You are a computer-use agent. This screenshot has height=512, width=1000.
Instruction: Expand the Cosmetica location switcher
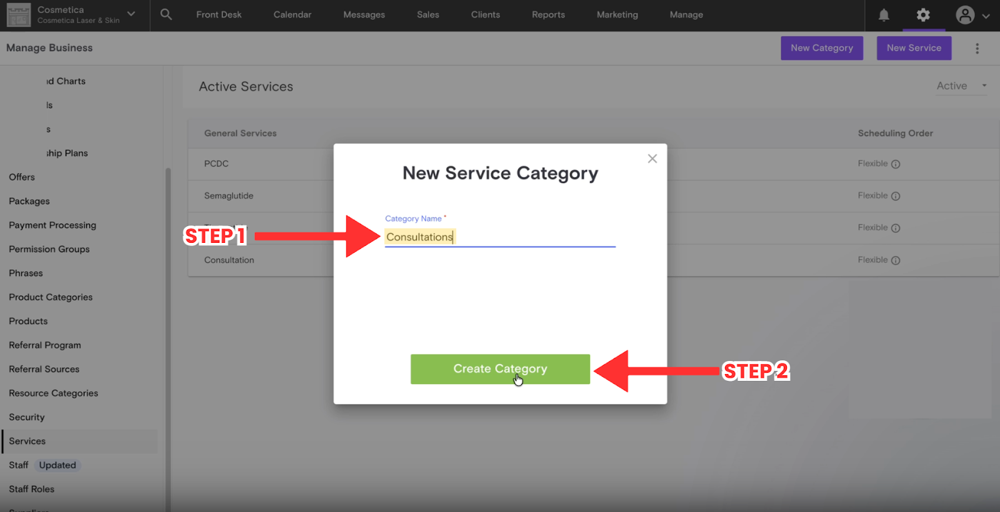point(131,14)
